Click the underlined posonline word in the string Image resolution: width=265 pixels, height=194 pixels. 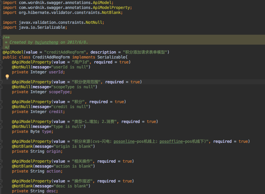click(x=124, y=141)
